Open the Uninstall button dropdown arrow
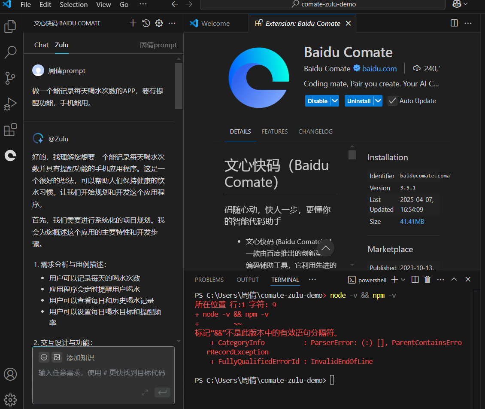 (x=378, y=101)
